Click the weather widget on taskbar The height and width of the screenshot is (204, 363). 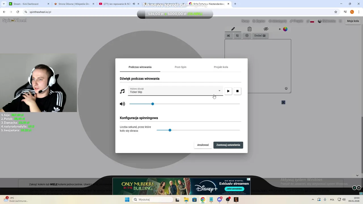point(16,199)
